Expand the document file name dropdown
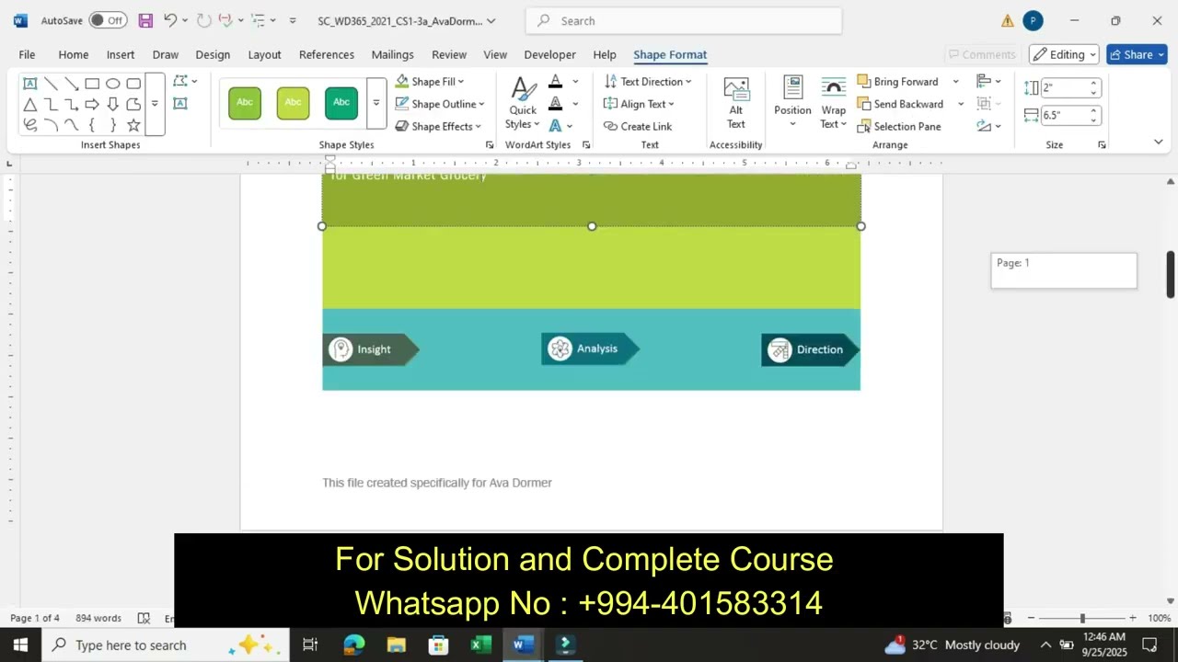The image size is (1178, 662). (491, 20)
